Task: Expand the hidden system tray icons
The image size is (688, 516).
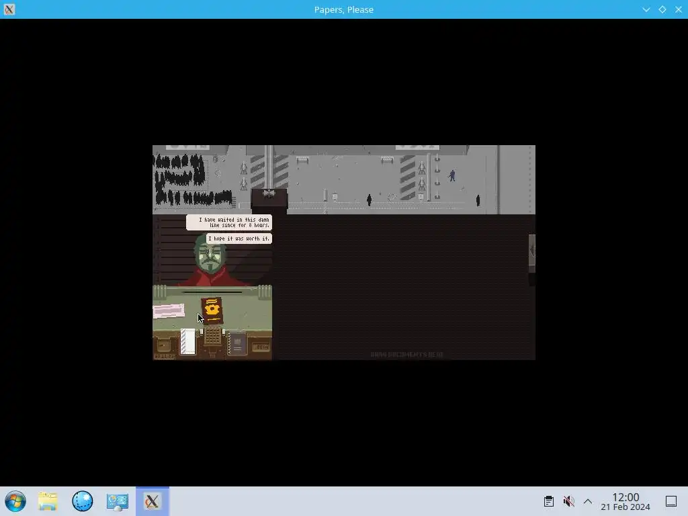Action: tap(588, 501)
